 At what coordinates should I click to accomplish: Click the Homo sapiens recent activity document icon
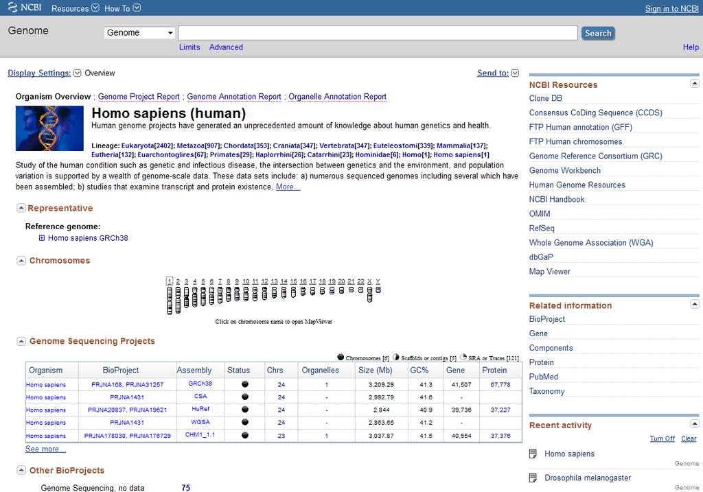[533, 454]
